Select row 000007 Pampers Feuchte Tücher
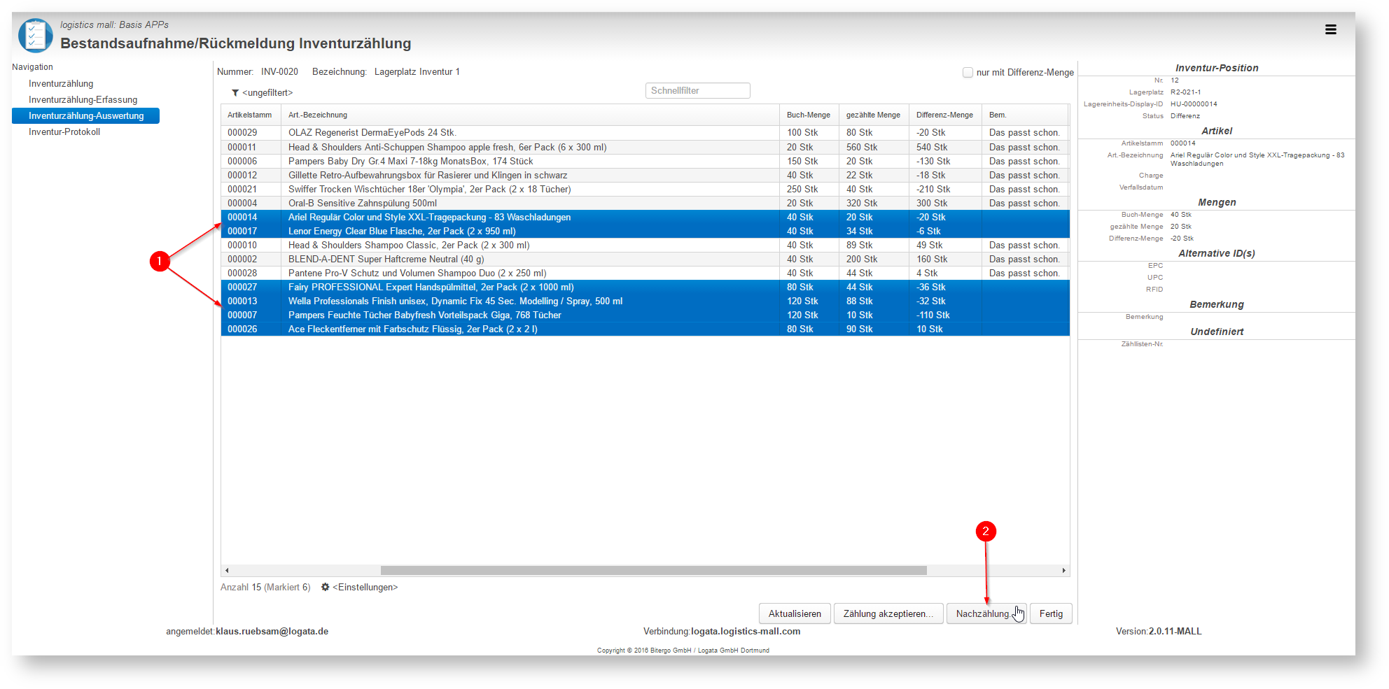Viewport: 1389px width, 689px height. click(645, 315)
